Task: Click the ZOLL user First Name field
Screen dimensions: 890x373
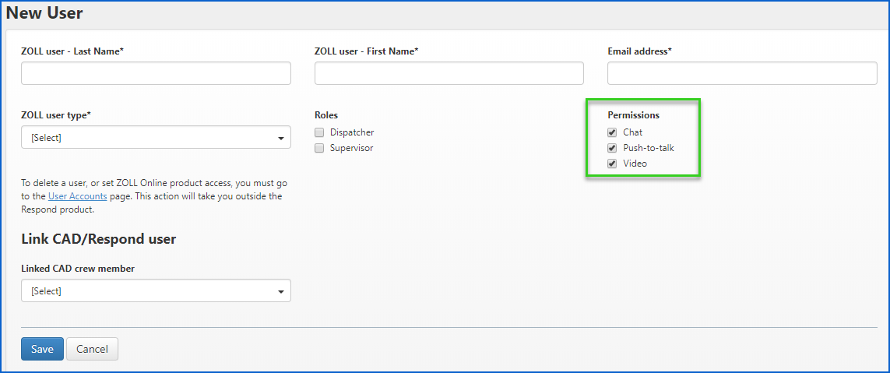Action: click(449, 73)
